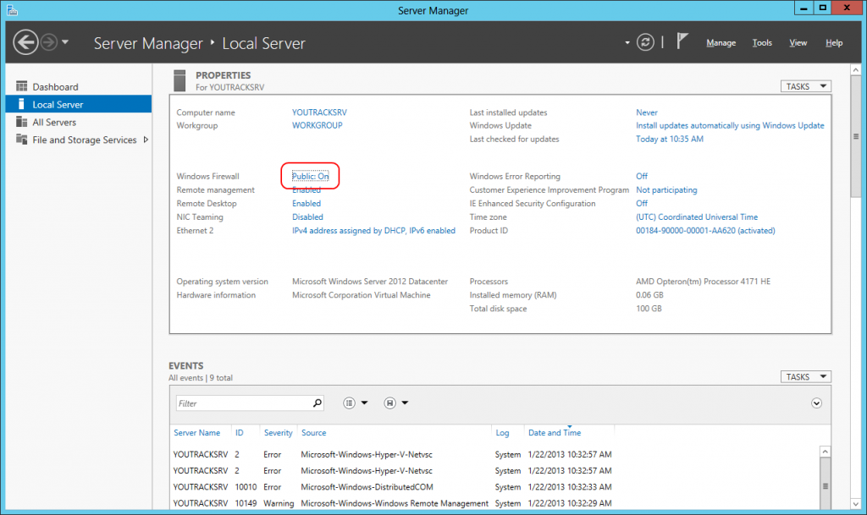This screenshot has height=515, width=867.
Task: Open the UTC Coordinated Universal Time link
Action: (697, 217)
